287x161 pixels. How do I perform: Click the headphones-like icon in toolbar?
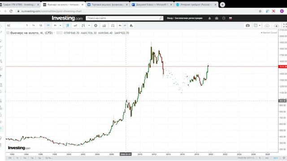pyautogui.click(x=113, y=25)
